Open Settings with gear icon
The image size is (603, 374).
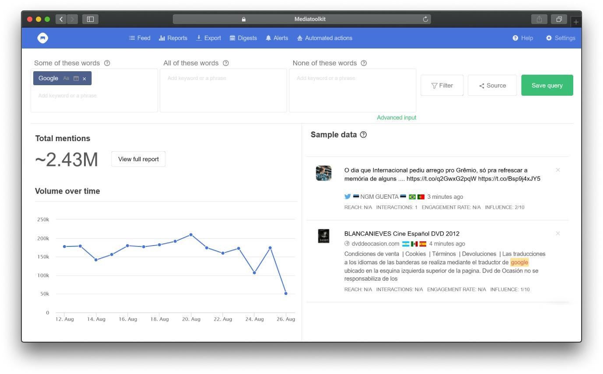561,38
